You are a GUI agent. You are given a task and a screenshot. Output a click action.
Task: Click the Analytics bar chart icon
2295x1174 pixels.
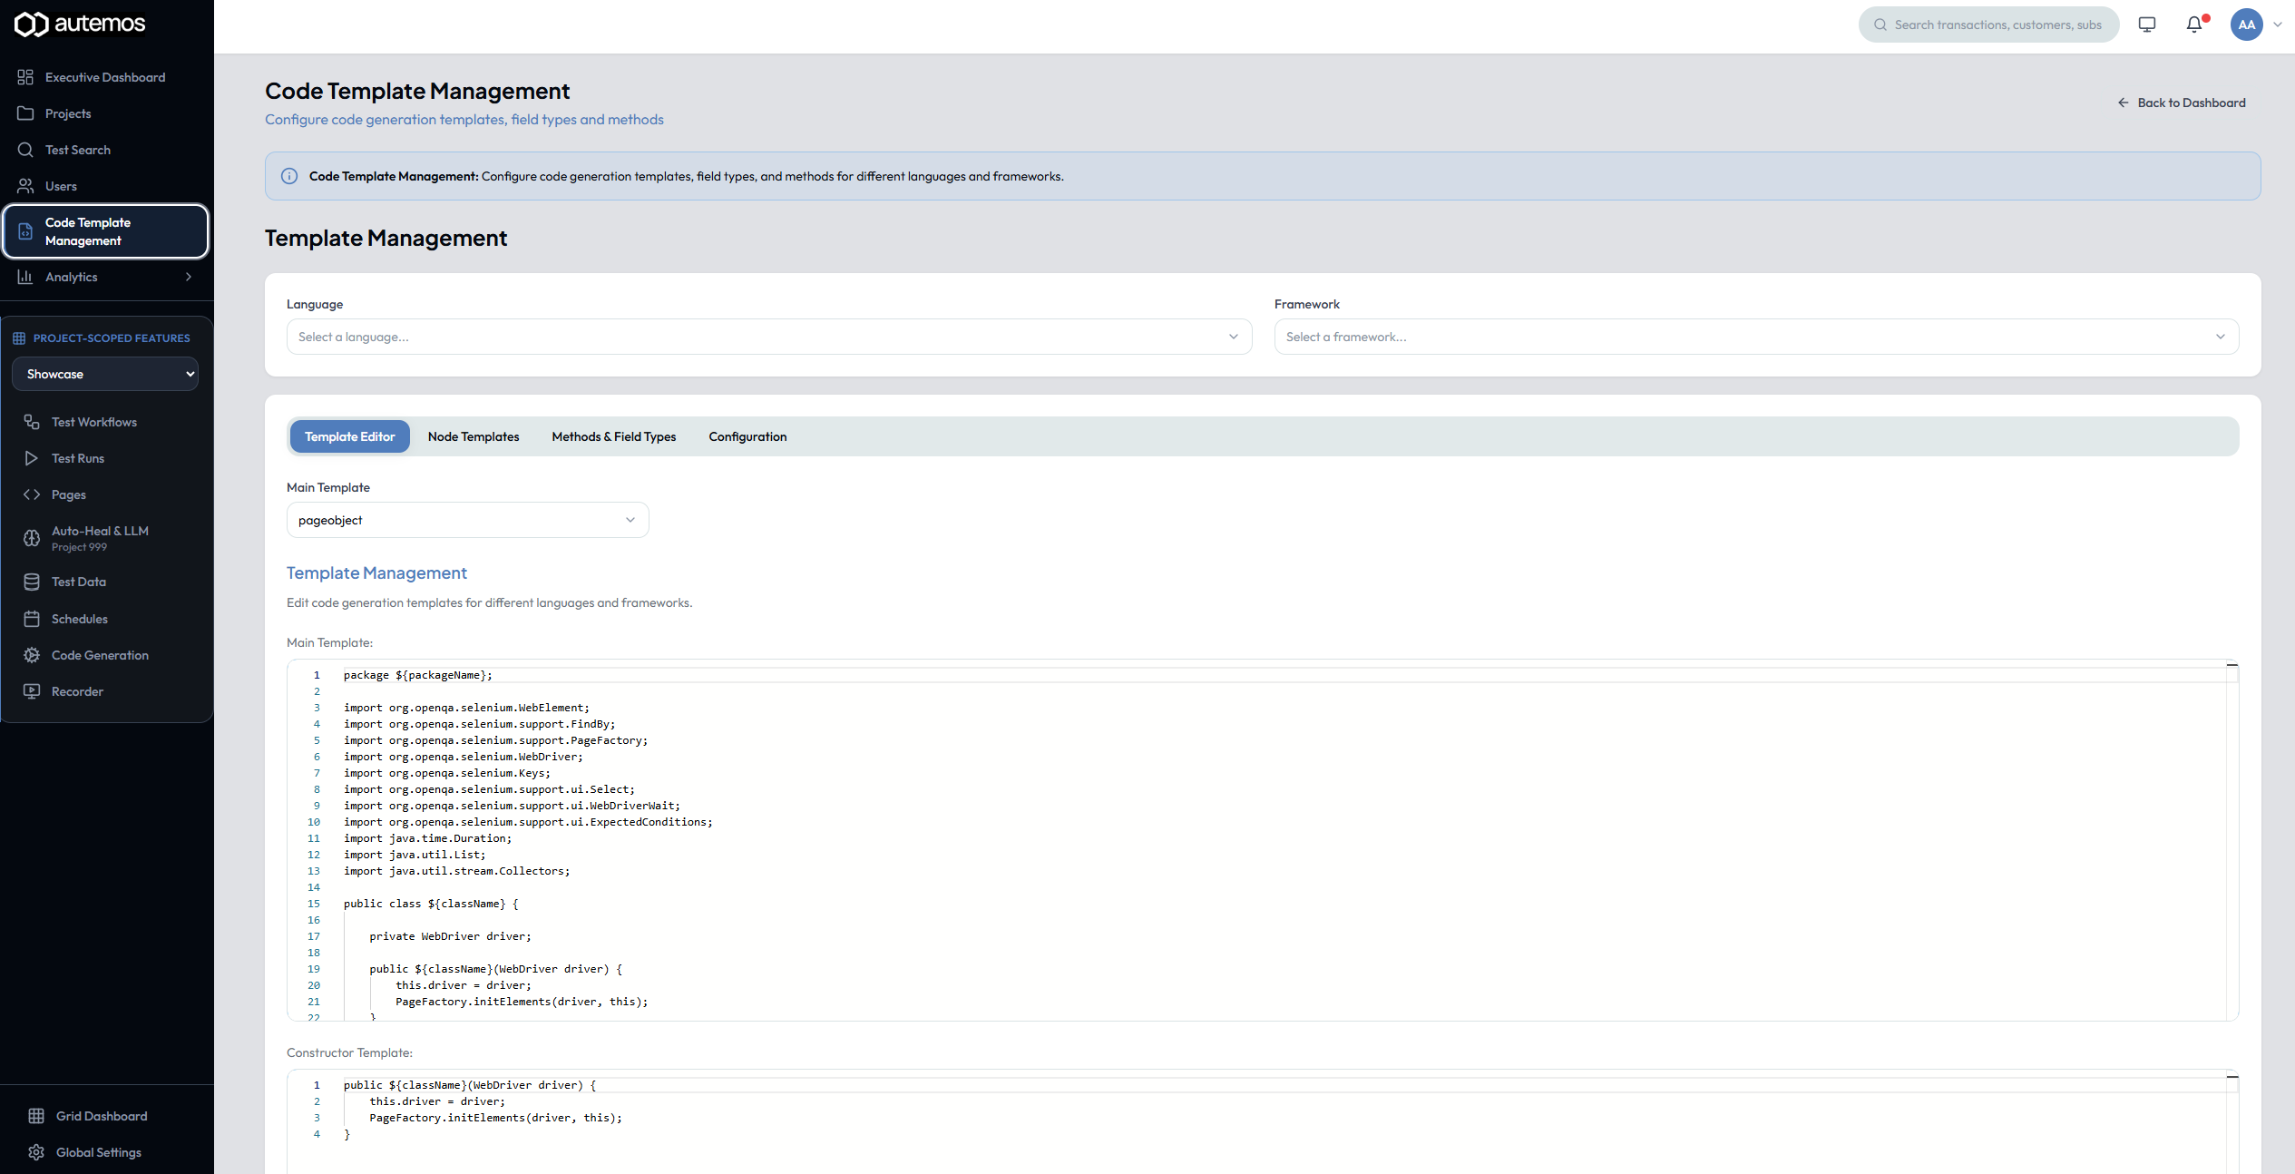coord(25,277)
